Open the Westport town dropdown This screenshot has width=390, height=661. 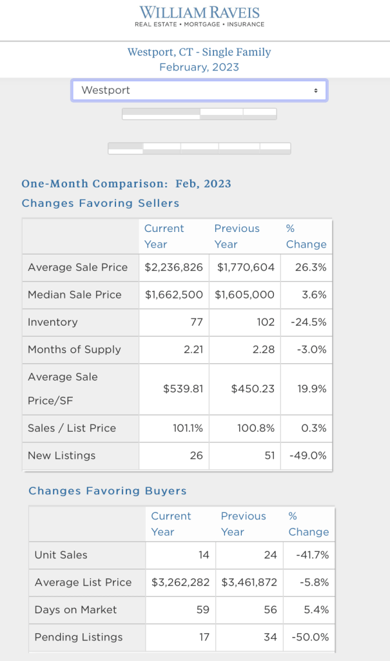[193, 90]
